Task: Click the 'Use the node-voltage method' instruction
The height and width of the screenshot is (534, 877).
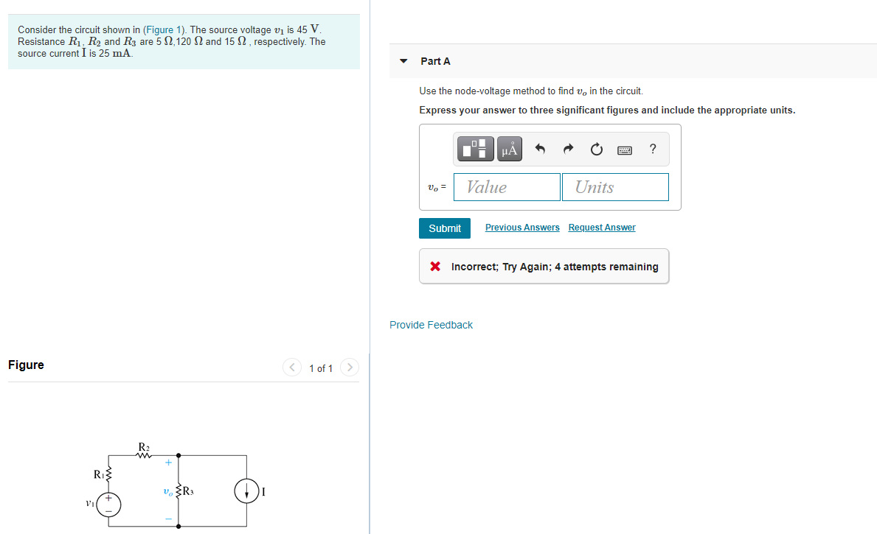Action: 531,91
